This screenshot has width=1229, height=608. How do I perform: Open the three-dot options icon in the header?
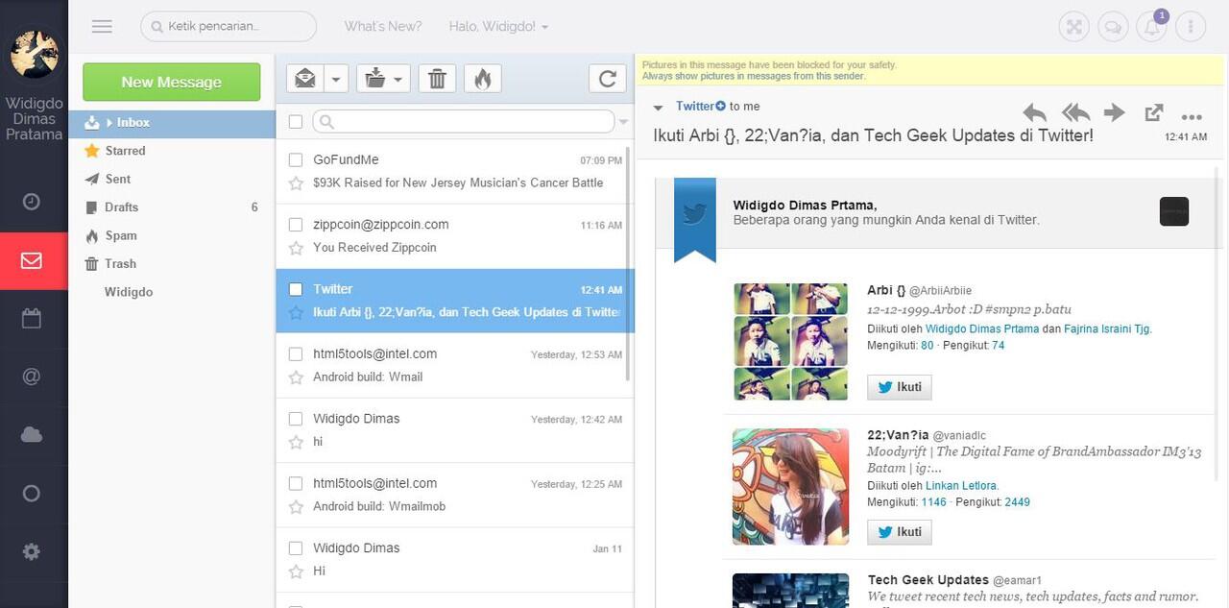[1190, 27]
